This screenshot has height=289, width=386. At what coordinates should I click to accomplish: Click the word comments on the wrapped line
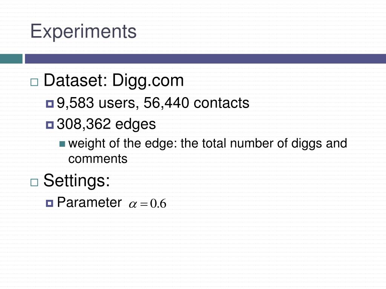98,159
